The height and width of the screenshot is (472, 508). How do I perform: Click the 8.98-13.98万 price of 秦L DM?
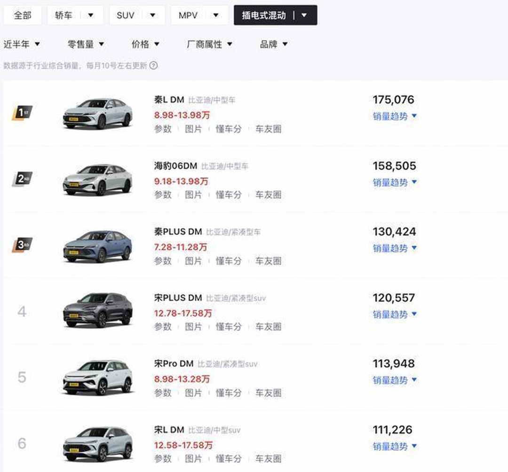point(182,115)
